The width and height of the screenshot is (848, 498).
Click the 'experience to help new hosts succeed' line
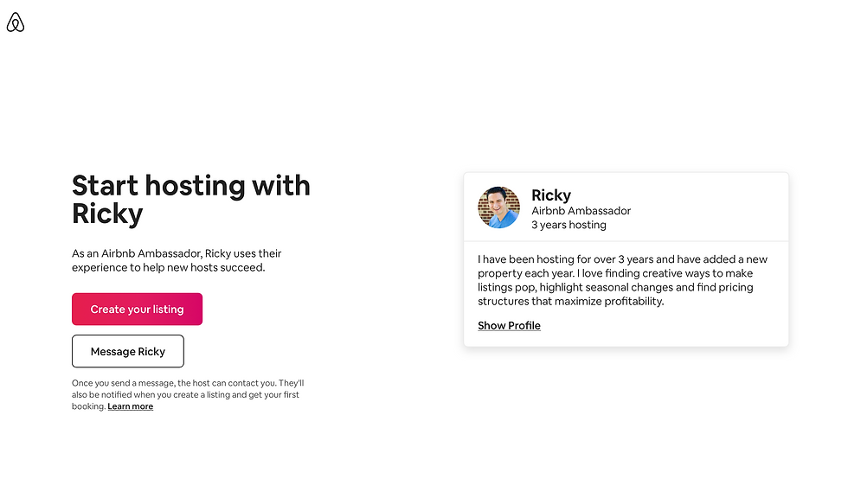(168, 267)
